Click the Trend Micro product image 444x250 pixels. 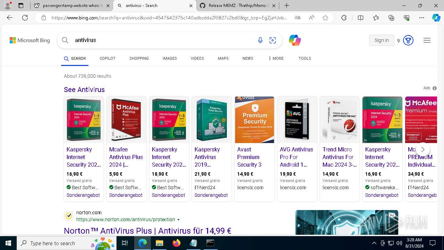click(340, 120)
